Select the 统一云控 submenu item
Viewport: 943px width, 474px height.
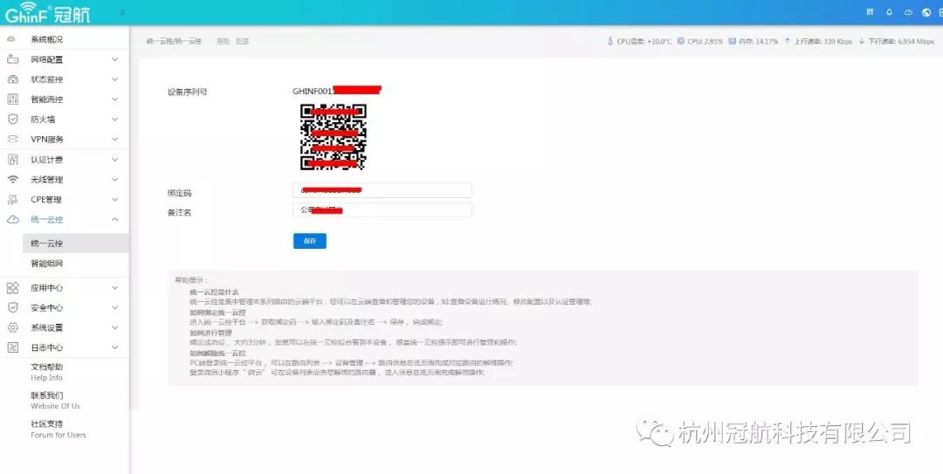[x=75, y=244]
